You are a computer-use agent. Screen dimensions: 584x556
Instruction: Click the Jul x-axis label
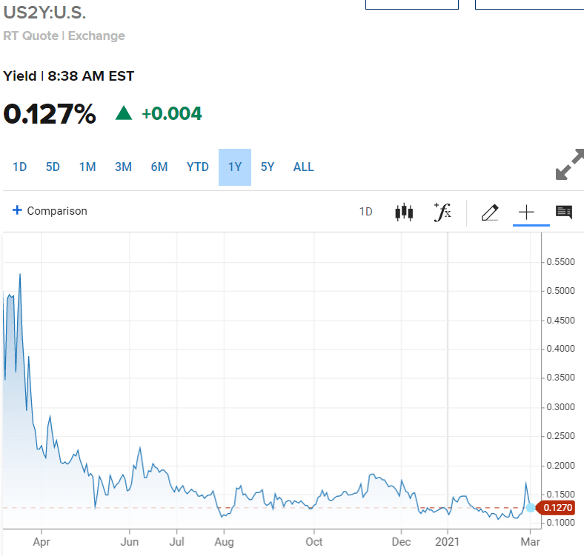(x=176, y=542)
